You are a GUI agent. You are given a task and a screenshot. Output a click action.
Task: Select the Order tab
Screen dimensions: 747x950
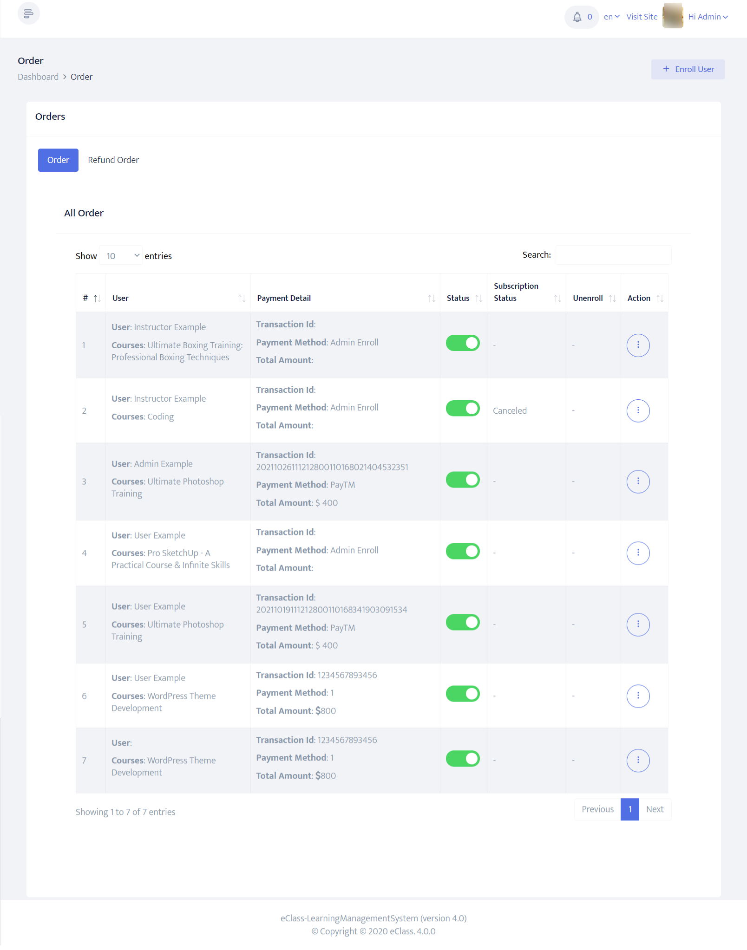58,160
